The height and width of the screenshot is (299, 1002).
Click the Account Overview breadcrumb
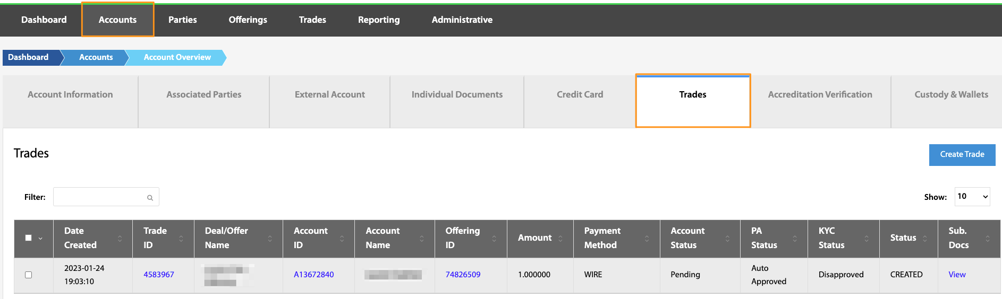pyautogui.click(x=177, y=57)
